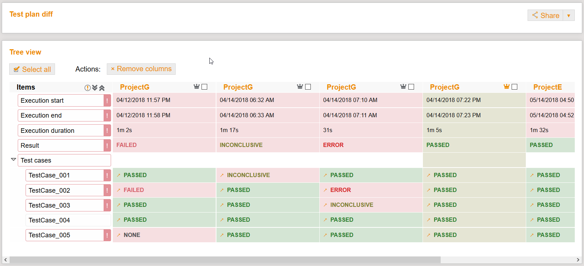Click the exclamation marker on TestCase_002 row

(x=107, y=190)
